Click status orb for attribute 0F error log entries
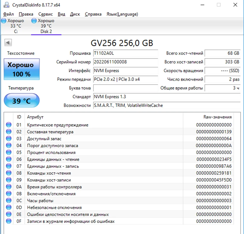Image resolution: width=244 pixels, height=234 pixels. (x=9, y=221)
